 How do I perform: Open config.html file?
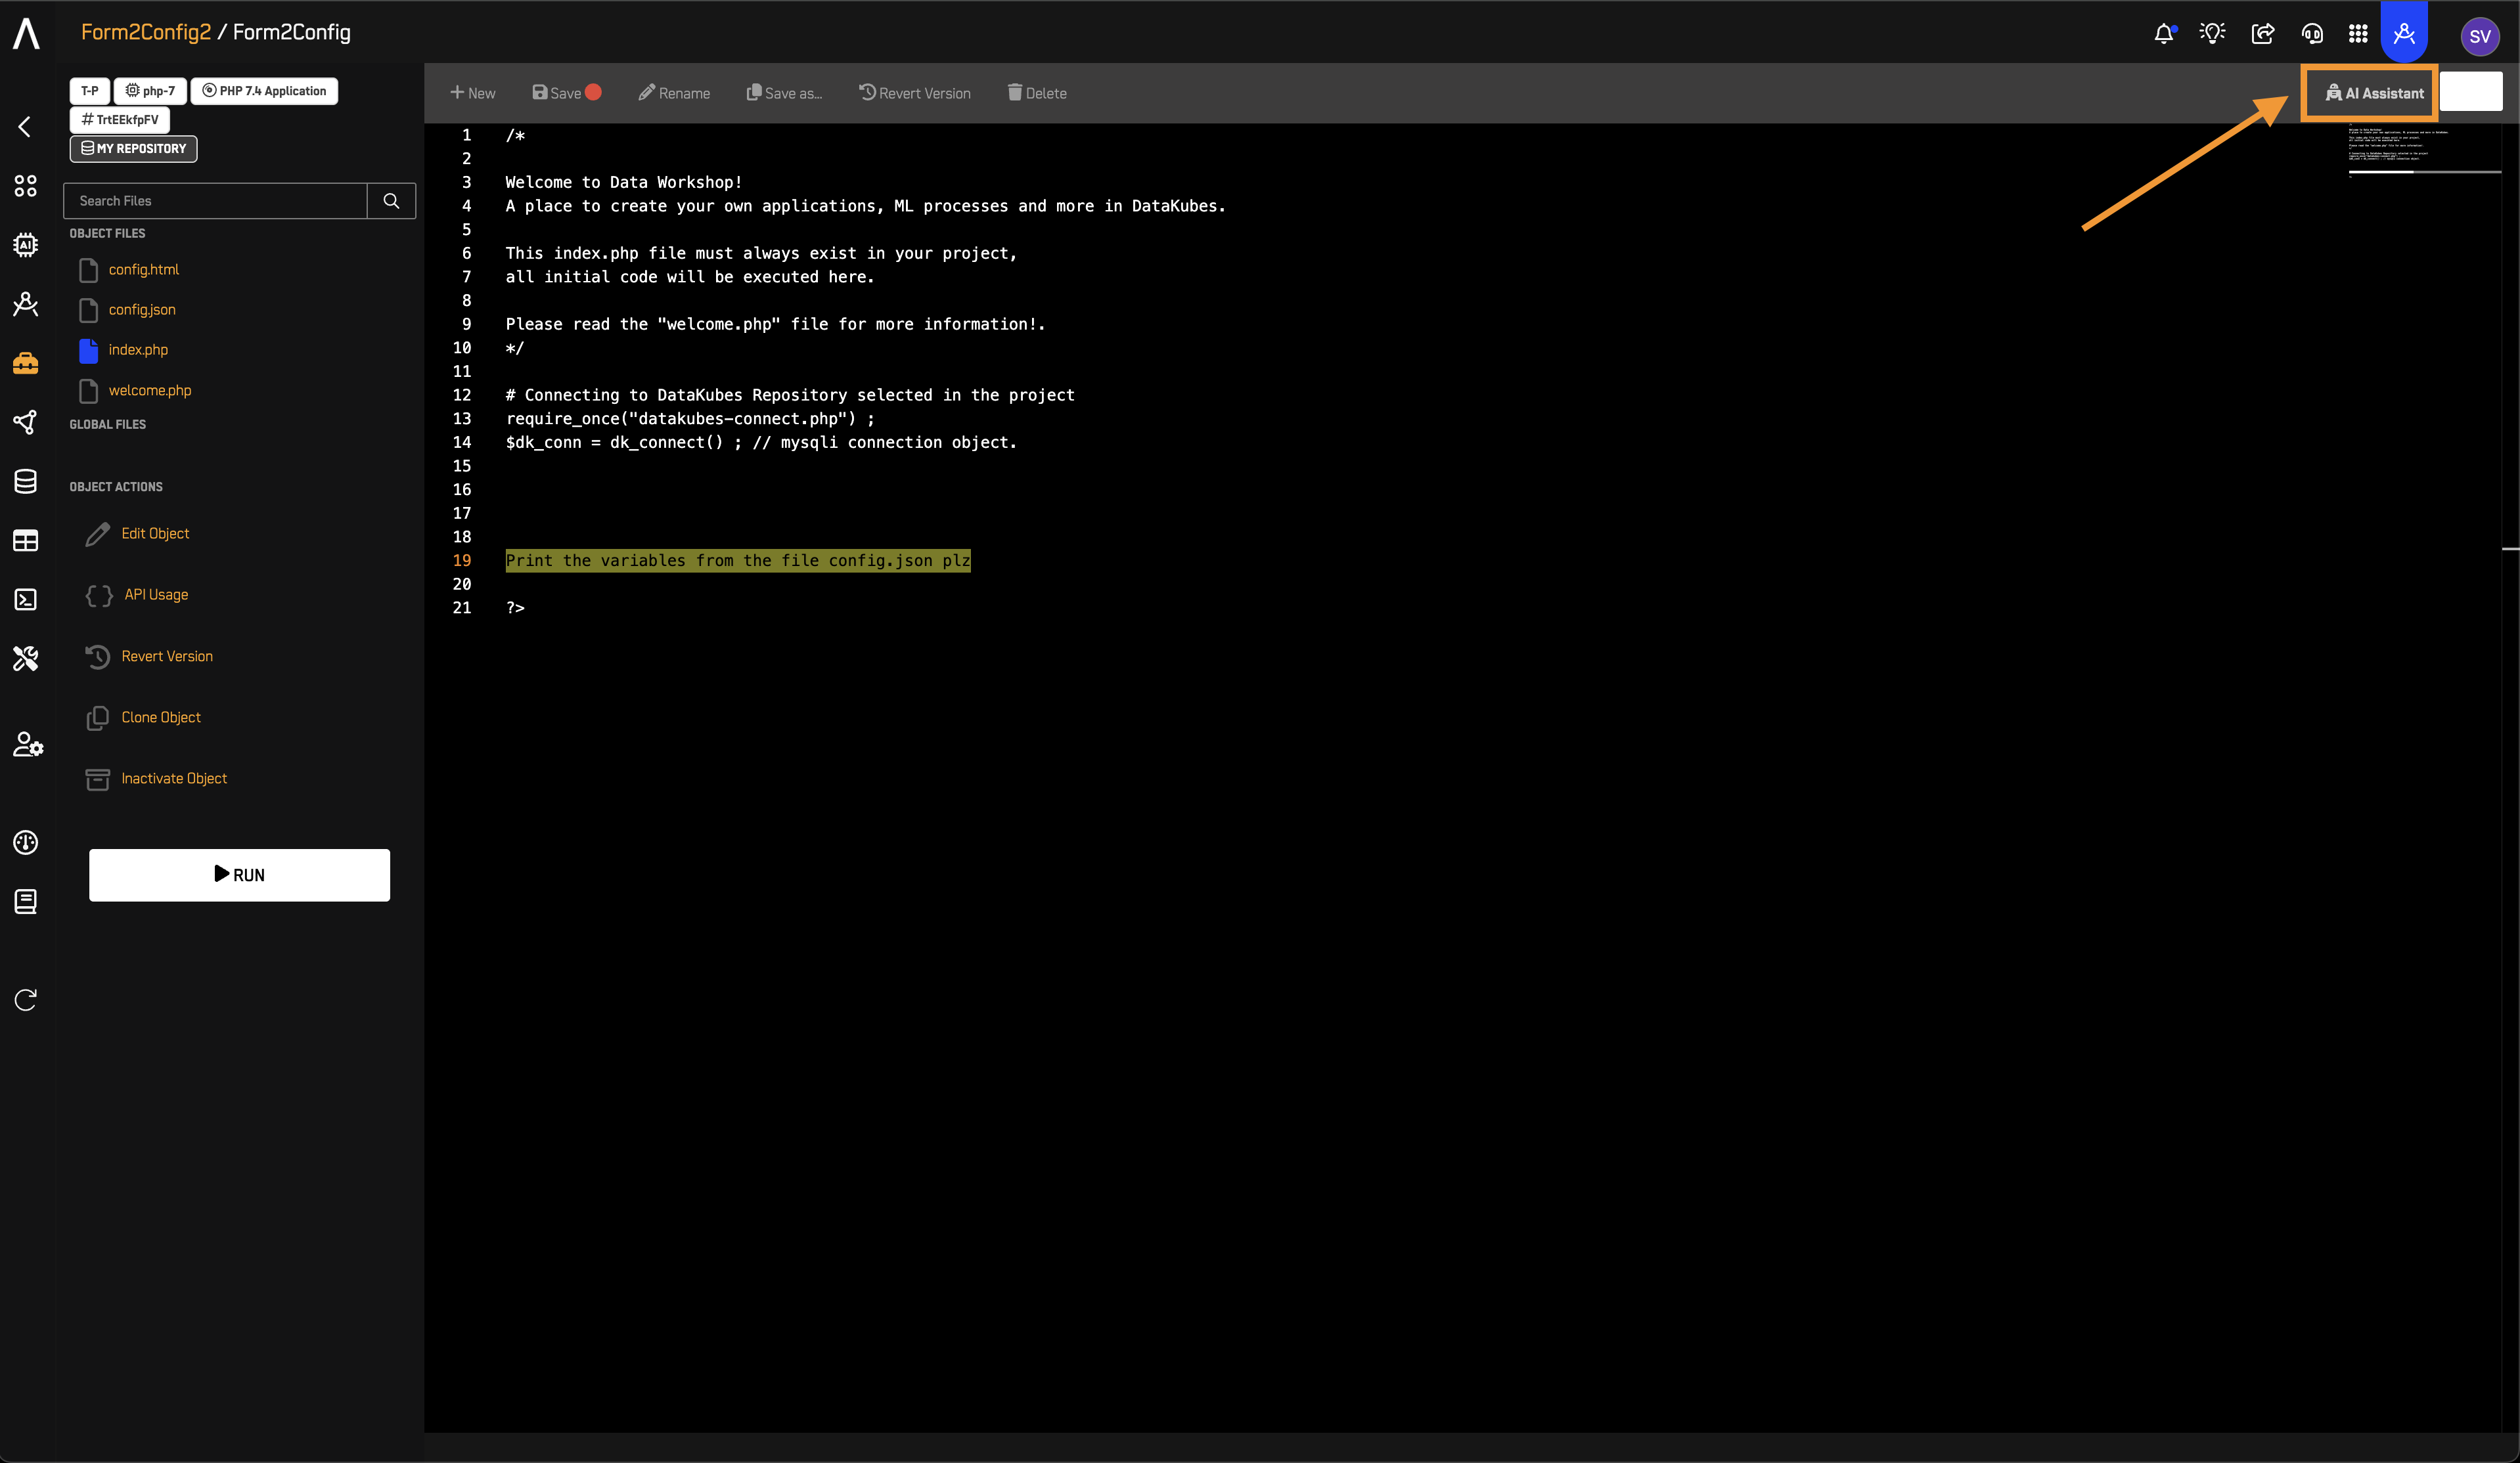tap(144, 270)
